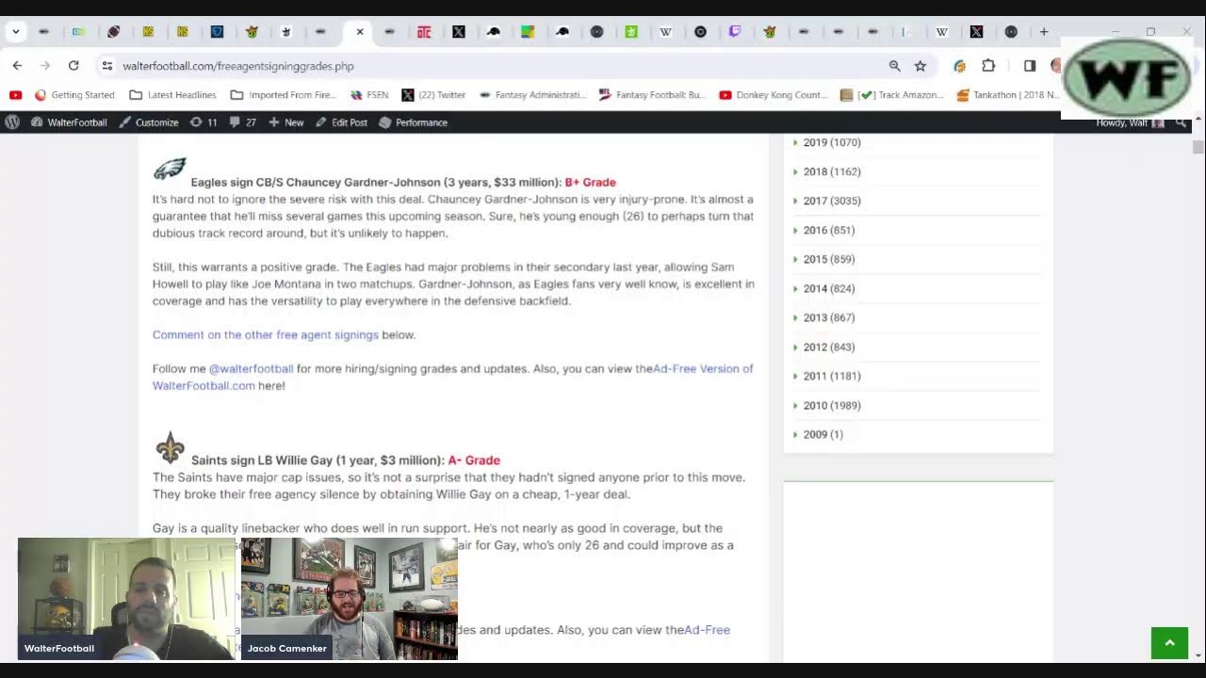Open the FSEN bookmark
Viewport: 1206px width, 678px height.
point(369,95)
